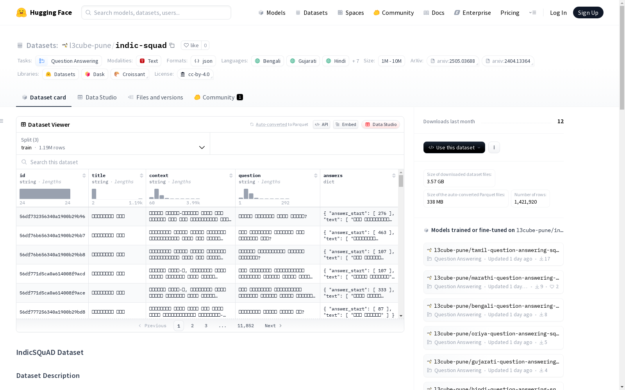Jump to last page 11,852
Viewport: 625px width, 390px height.
click(x=246, y=326)
